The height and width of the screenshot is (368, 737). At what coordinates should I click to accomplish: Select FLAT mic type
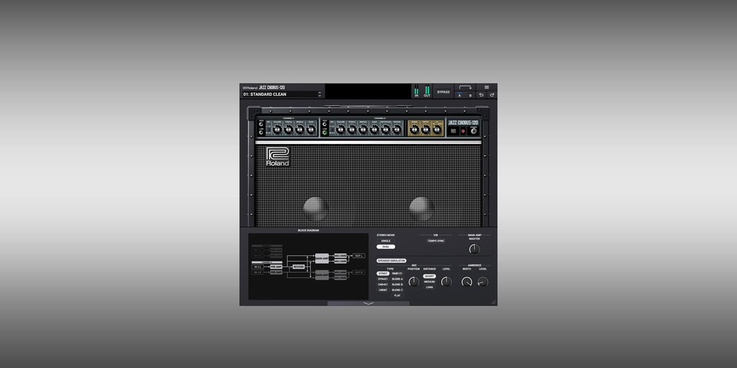click(397, 295)
